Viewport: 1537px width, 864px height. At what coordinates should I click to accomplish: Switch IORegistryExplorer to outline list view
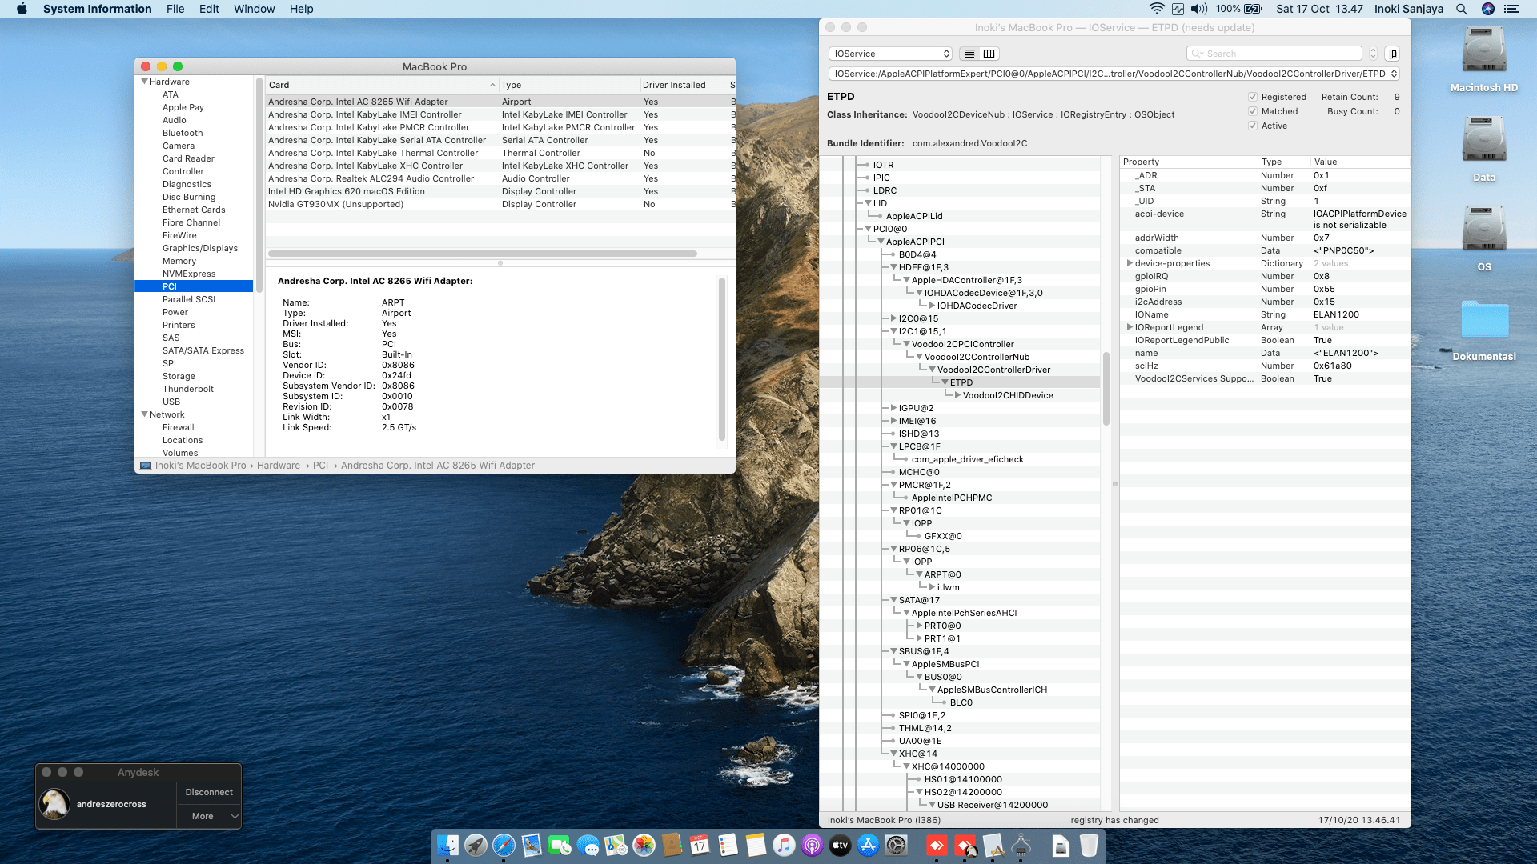(969, 54)
